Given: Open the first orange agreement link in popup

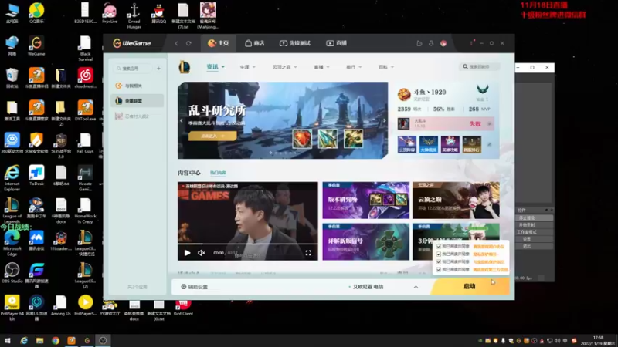Looking at the screenshot, I should coord(488,247).
